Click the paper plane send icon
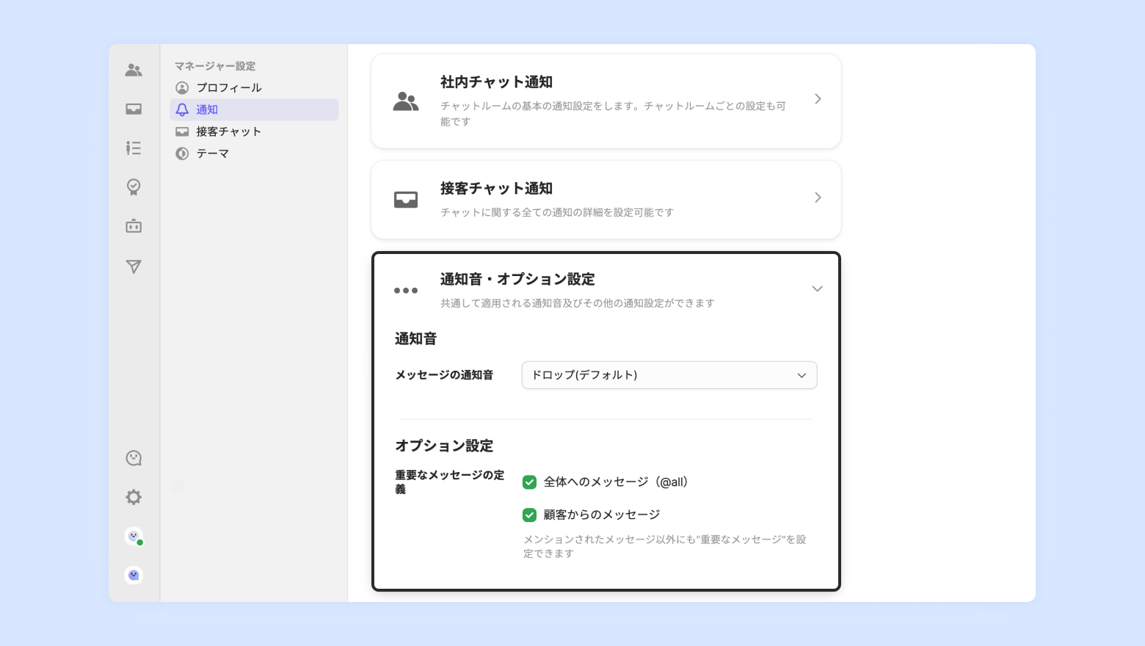The width and height of the screenshot is (1145, 646). pyautogui.click(x=134, y=266)
